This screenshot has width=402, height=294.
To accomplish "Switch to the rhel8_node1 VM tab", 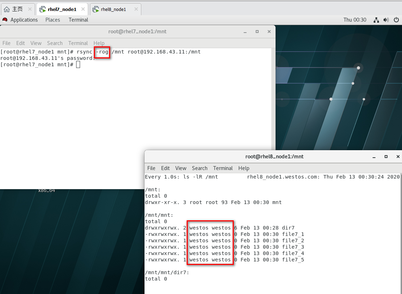I will [115, 9].
